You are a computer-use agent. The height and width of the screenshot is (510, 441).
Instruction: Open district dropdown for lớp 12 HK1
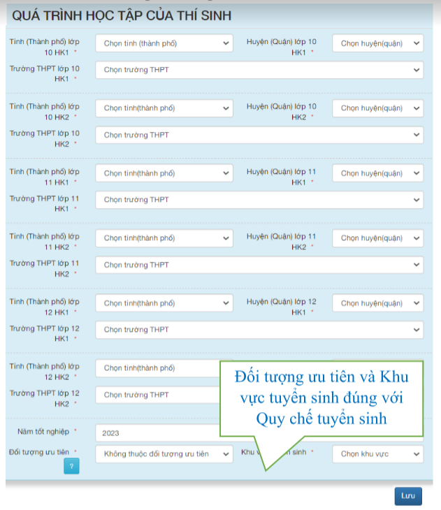(378, 303)
